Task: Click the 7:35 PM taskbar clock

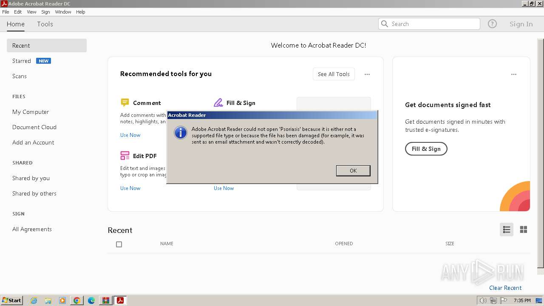Action: (x=522, y=300)
